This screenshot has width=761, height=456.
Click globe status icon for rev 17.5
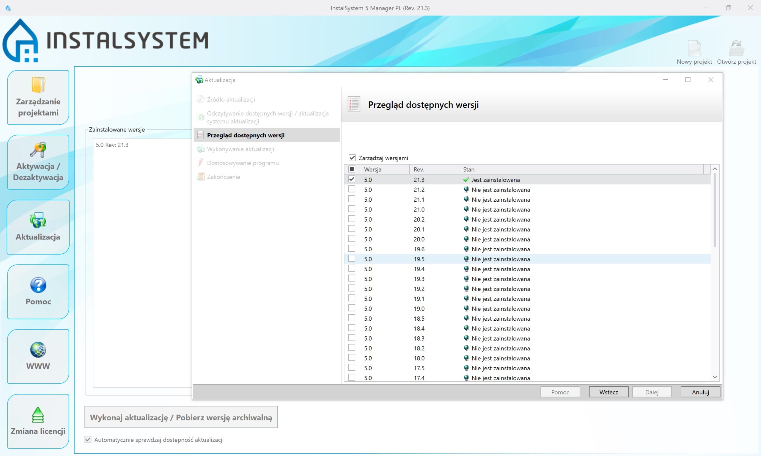coord(466,368)
